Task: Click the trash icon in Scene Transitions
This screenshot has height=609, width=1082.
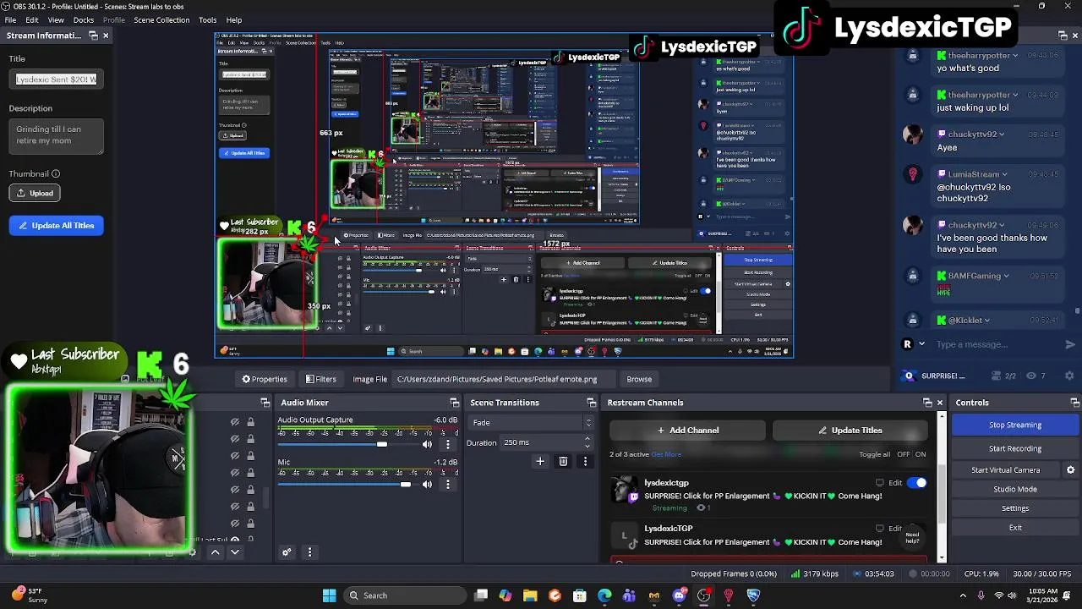Action: pyautogui.click(x=563, y=461)
